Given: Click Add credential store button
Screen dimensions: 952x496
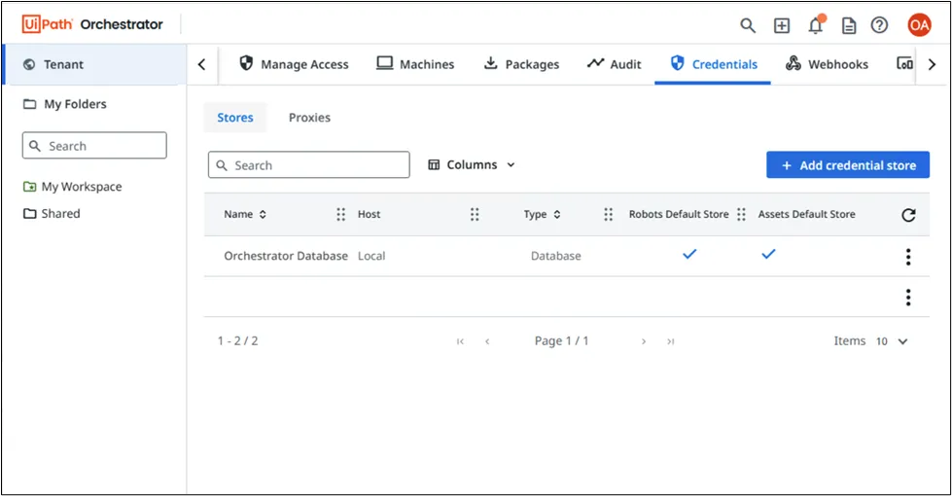Looking at the screenshot, I should pos(848,165).
